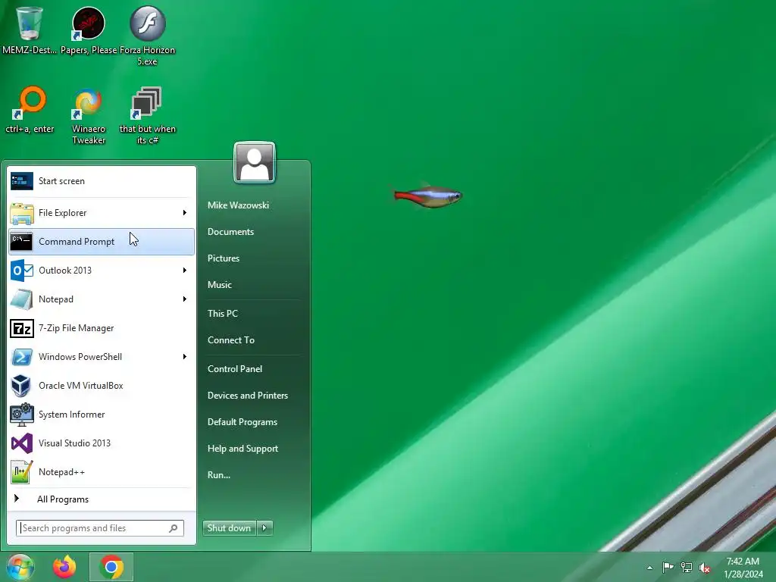Screen dimensions: 776x582
Task: Click the taskbar clock showing 7:42 AM
Action: [x=743, y=568]
